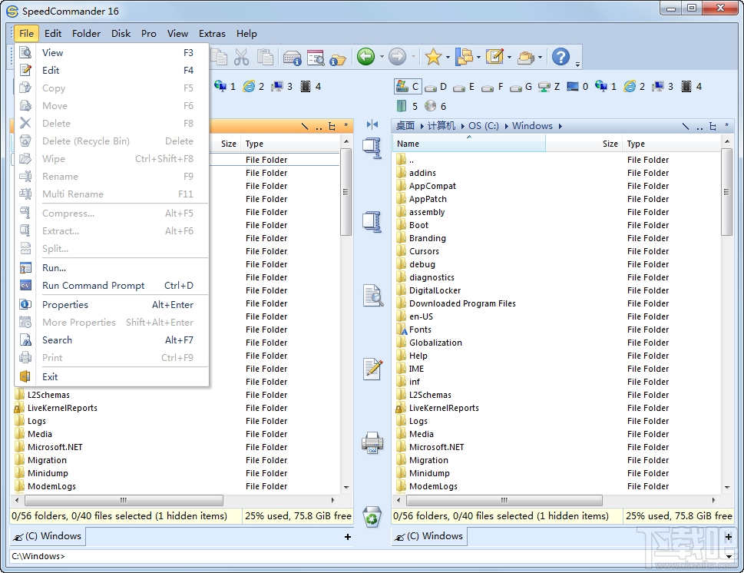Click the green Back arrow toolbar icon

pos(365,57)
